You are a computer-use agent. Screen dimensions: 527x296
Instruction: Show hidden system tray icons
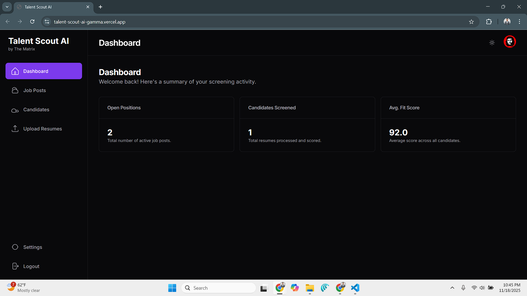[x=452, y=288]
